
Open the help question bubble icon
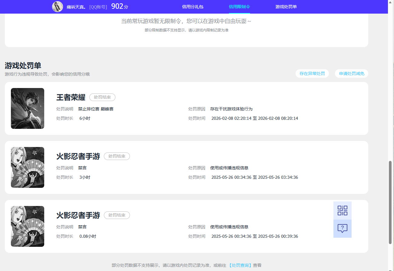point(343,229)
